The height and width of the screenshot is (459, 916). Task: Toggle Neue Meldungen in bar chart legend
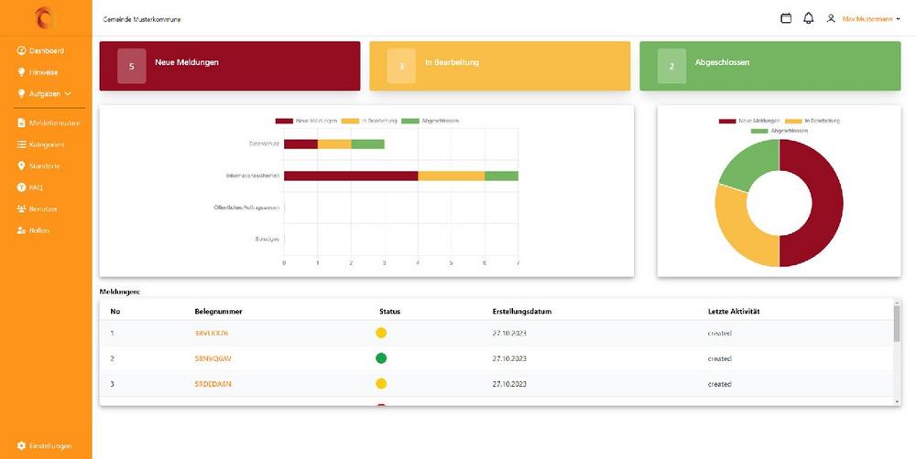(x=307, y=121)
